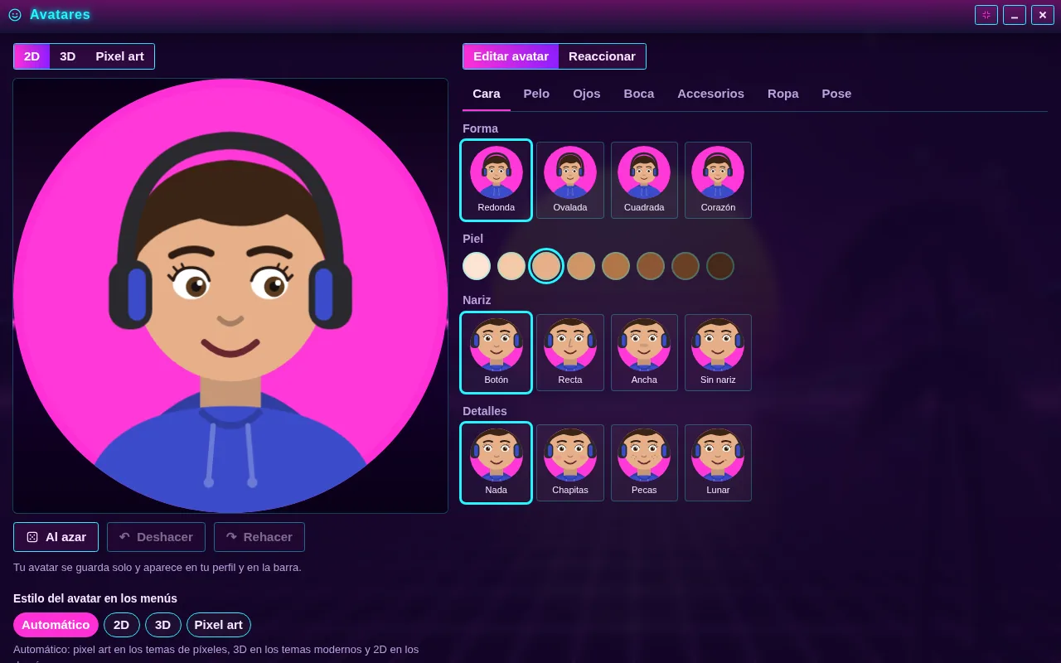Set menu avatar style to 2D
The image size is (1061, 663).
(x=122, y=625)
